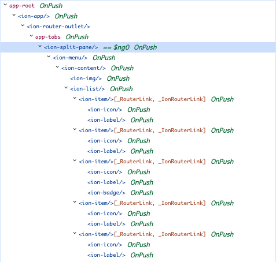
Task: Click OnPush label beside ion-list
Action: point(122,89)
